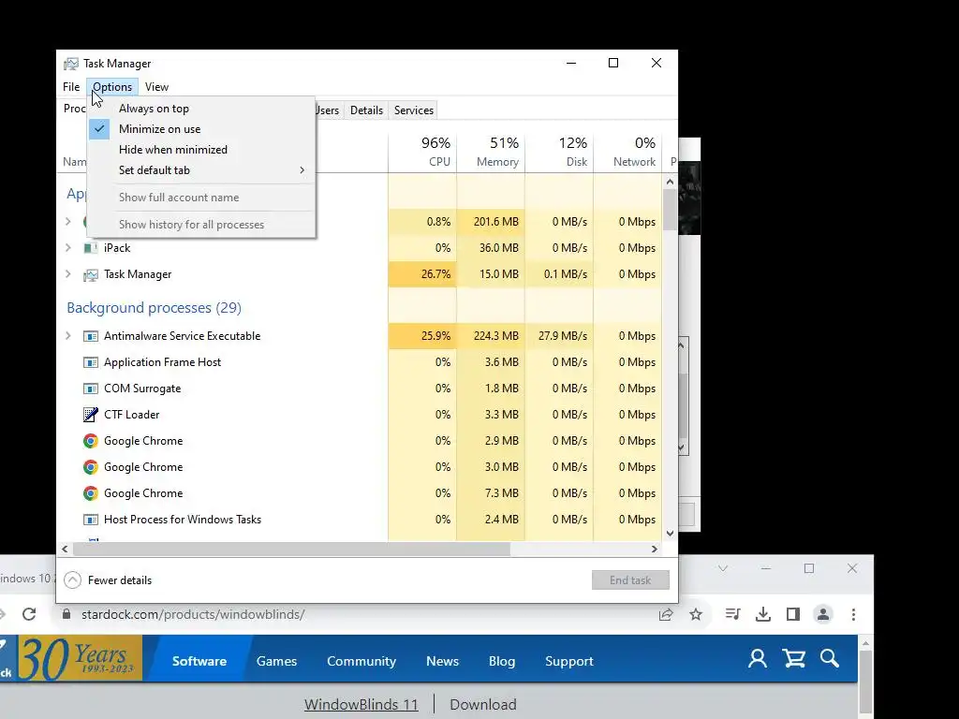Viewport: 959px width, 719px height.
Task: Click the Application Frame Host icon
Action: click(x=91, y=362)
